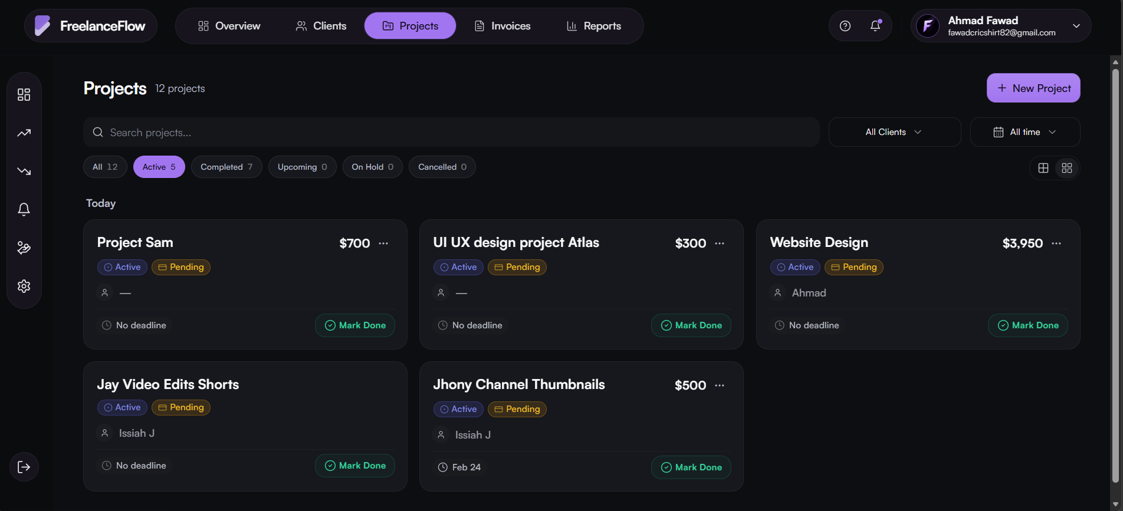This screenshot has width=1123, height=511.
Task: Open the three-dot menu on Project Sam card
Action: 384,243
